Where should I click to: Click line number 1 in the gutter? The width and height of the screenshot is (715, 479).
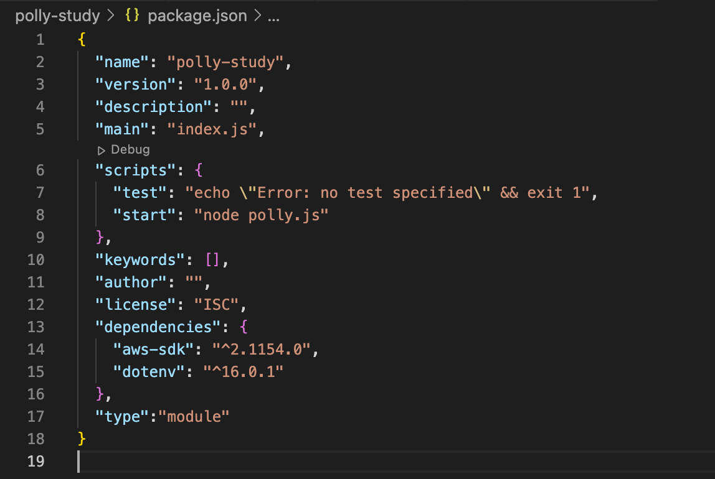click(40, 40)
